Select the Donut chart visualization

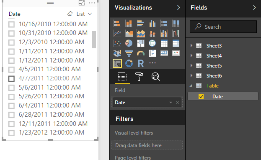[129, 63]
